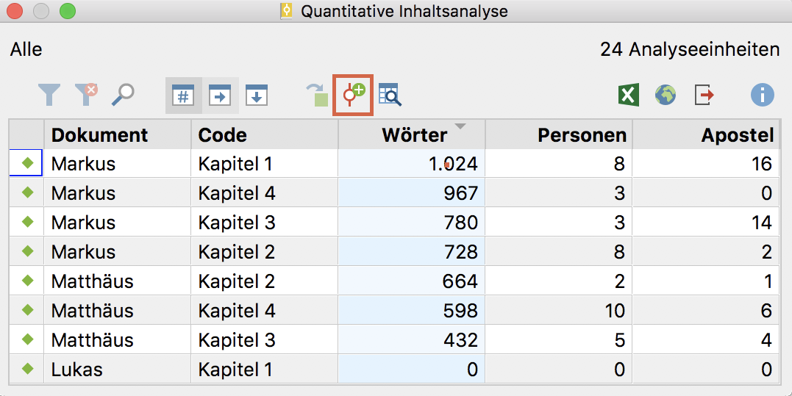Open the table as HTML globe icon
Viewport: 792px width, 396px height.
666,95
